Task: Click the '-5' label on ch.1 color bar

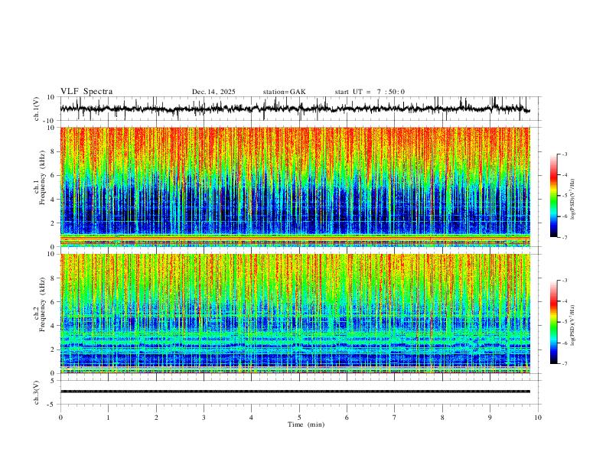Action: tap(565, 196)
